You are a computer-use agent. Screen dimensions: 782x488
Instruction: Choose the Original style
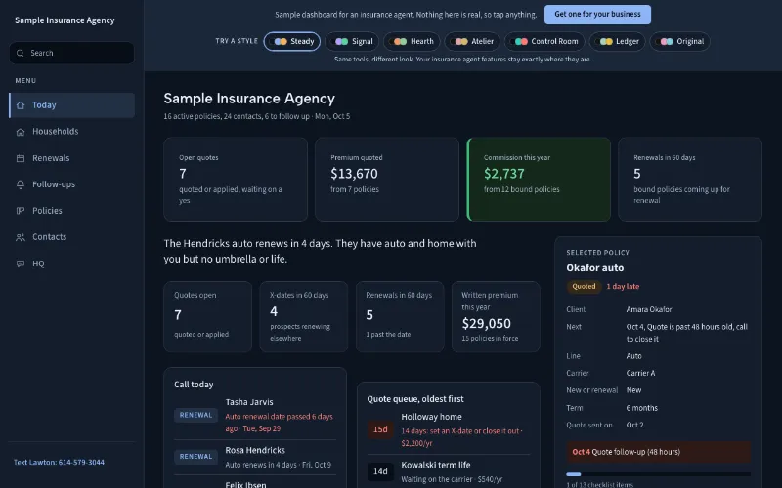click(x=679, y=41)
